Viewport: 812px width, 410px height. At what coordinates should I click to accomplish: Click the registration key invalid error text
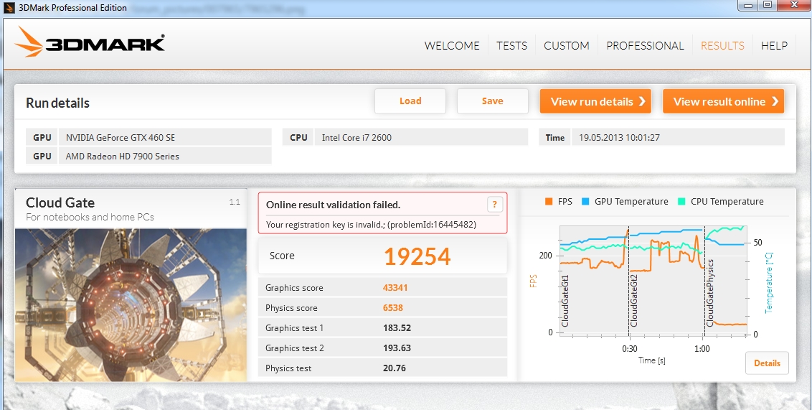point(371,225)
